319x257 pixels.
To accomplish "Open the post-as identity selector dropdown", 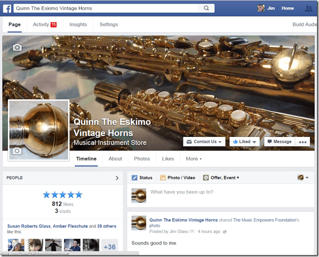I will [x=302, y=177].
